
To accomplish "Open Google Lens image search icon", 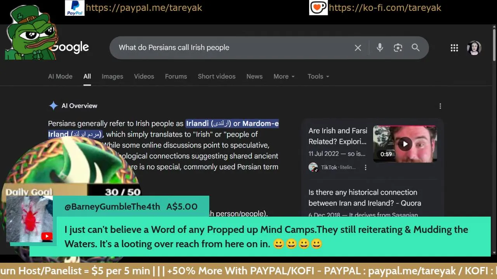I will coord(398,48).
